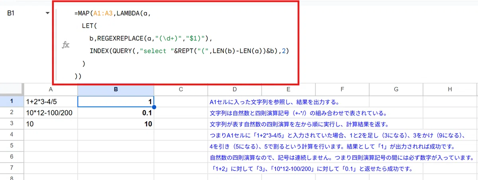Click text starting '自然数の四則演算なので'

342,158
